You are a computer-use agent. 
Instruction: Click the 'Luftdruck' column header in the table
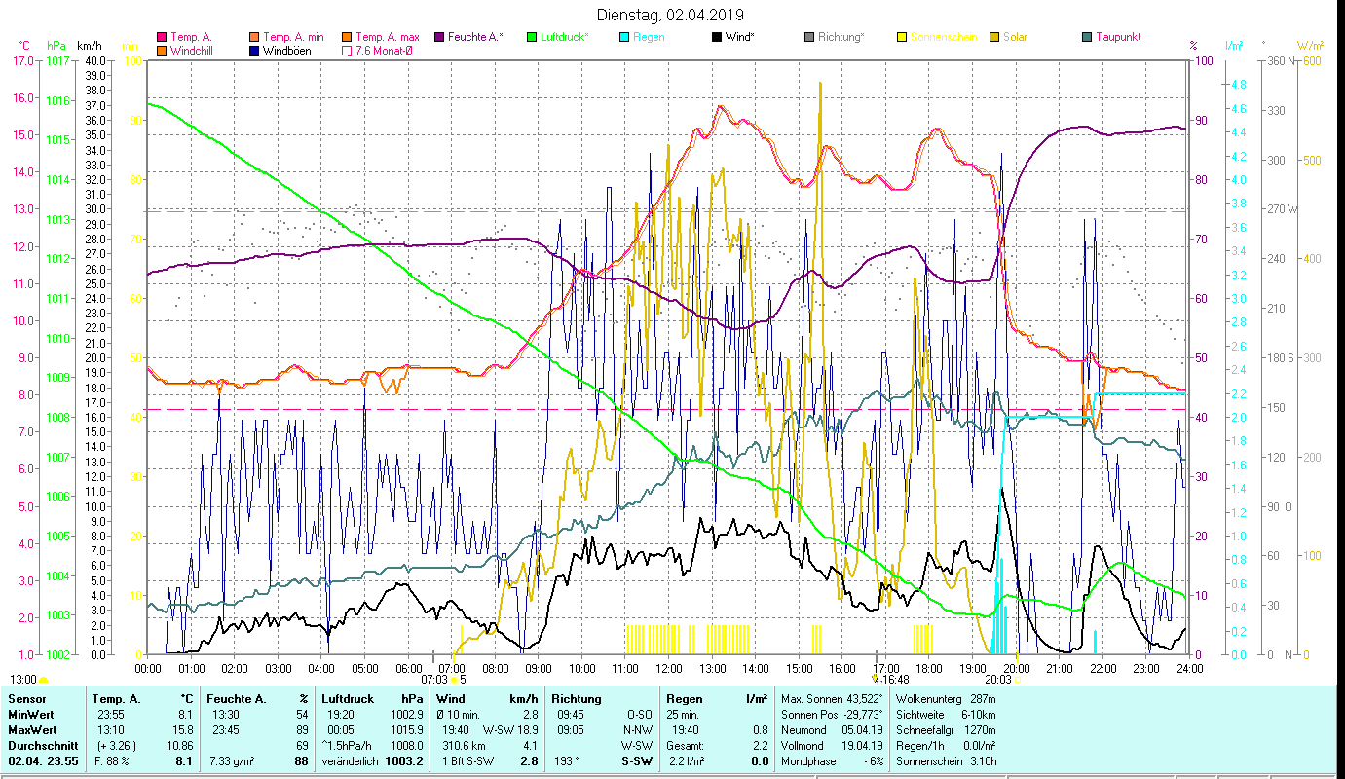tap(349, 699)
